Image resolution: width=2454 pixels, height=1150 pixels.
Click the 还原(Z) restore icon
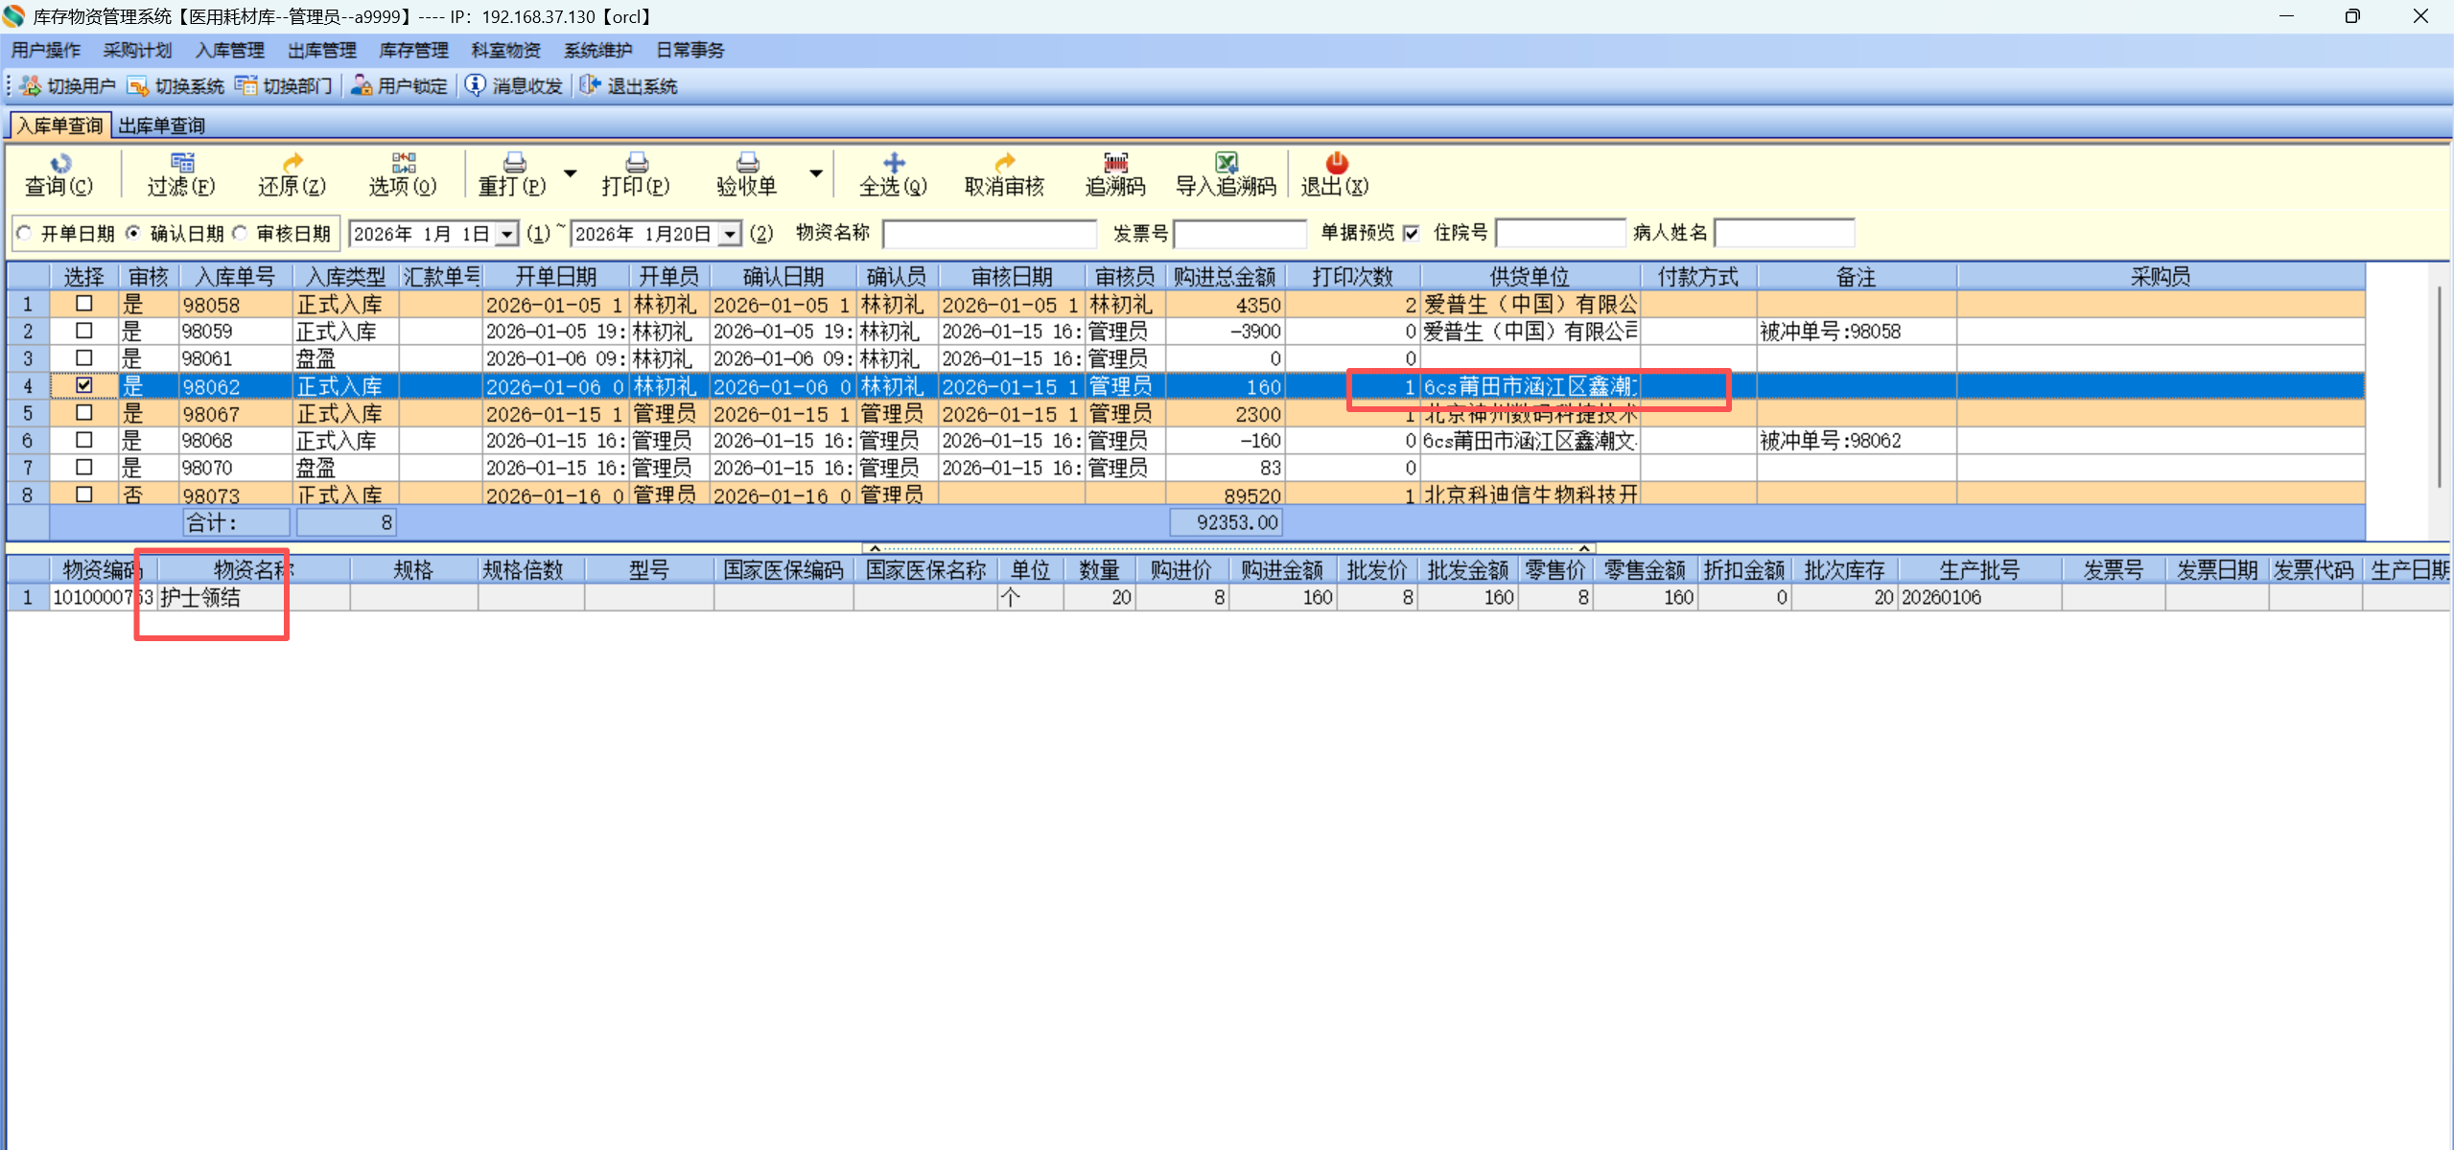[x=292, y=165]
